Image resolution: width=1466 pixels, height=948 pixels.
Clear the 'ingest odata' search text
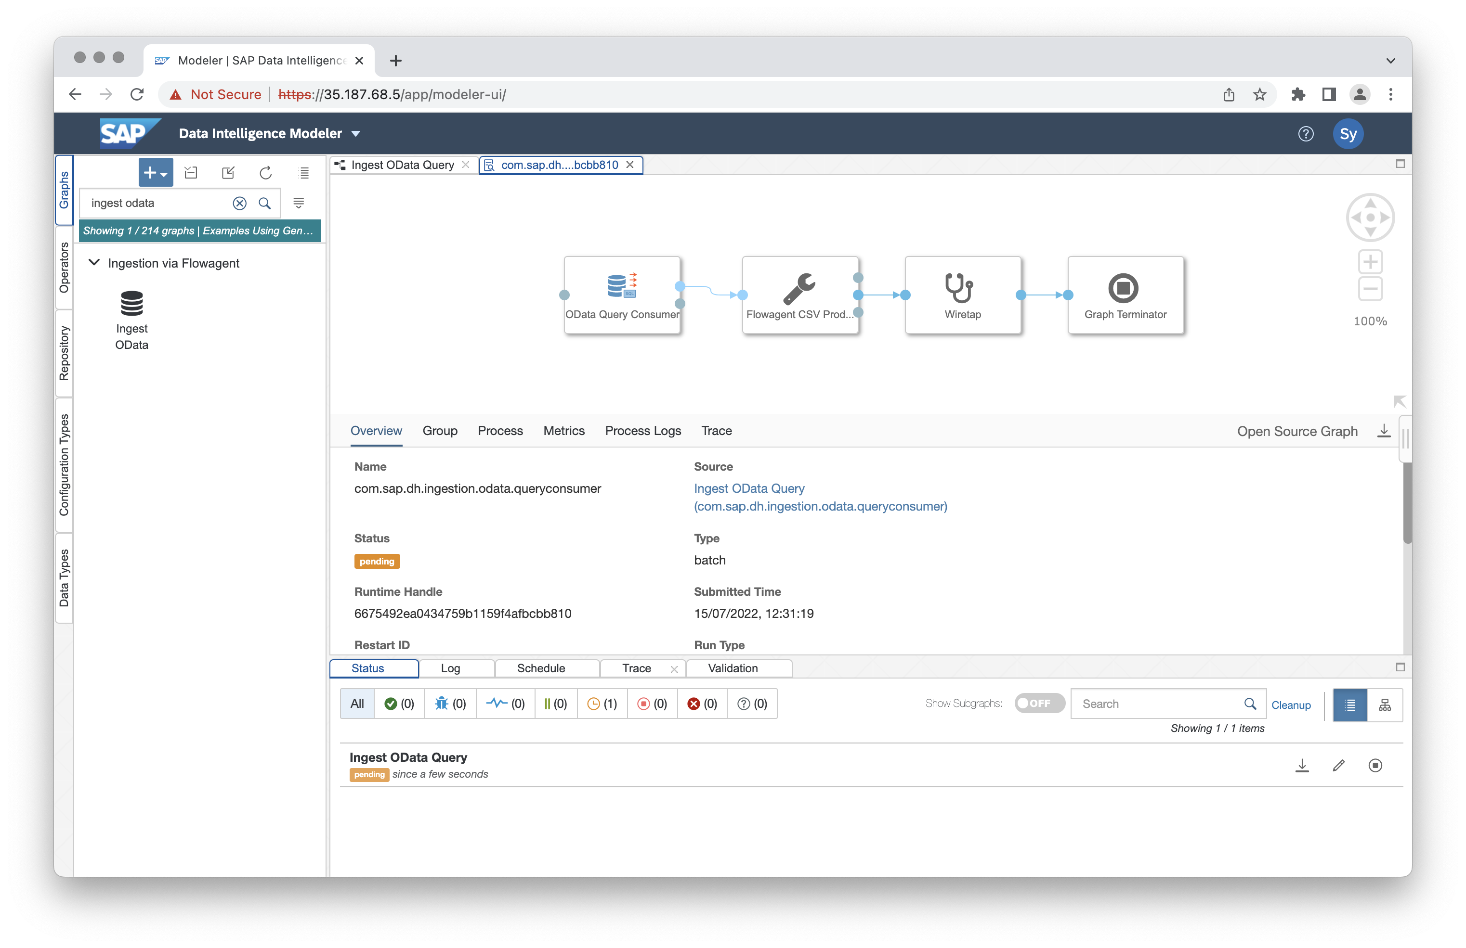(x=240, y=203)
